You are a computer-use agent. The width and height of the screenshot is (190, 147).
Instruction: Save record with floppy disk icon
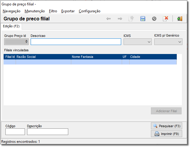(143, 19)
